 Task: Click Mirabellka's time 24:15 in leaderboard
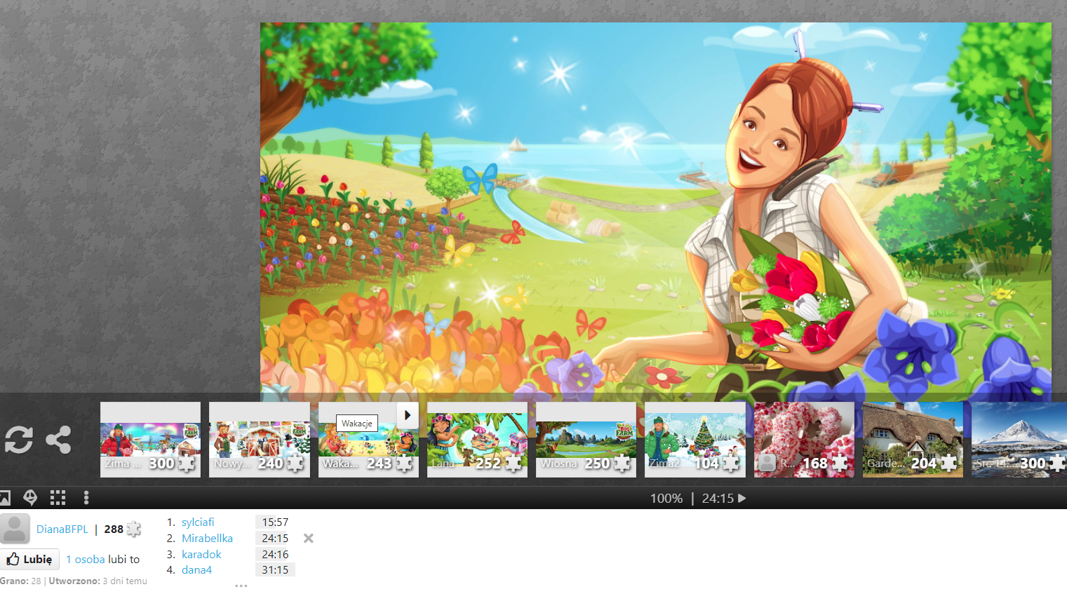coord(275,539)
